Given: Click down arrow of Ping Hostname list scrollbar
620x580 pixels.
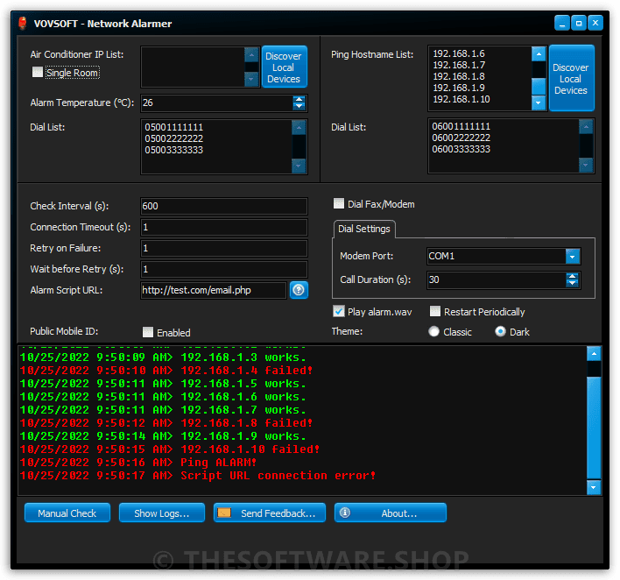Looking at the screenshot, I should click(539, 103).
